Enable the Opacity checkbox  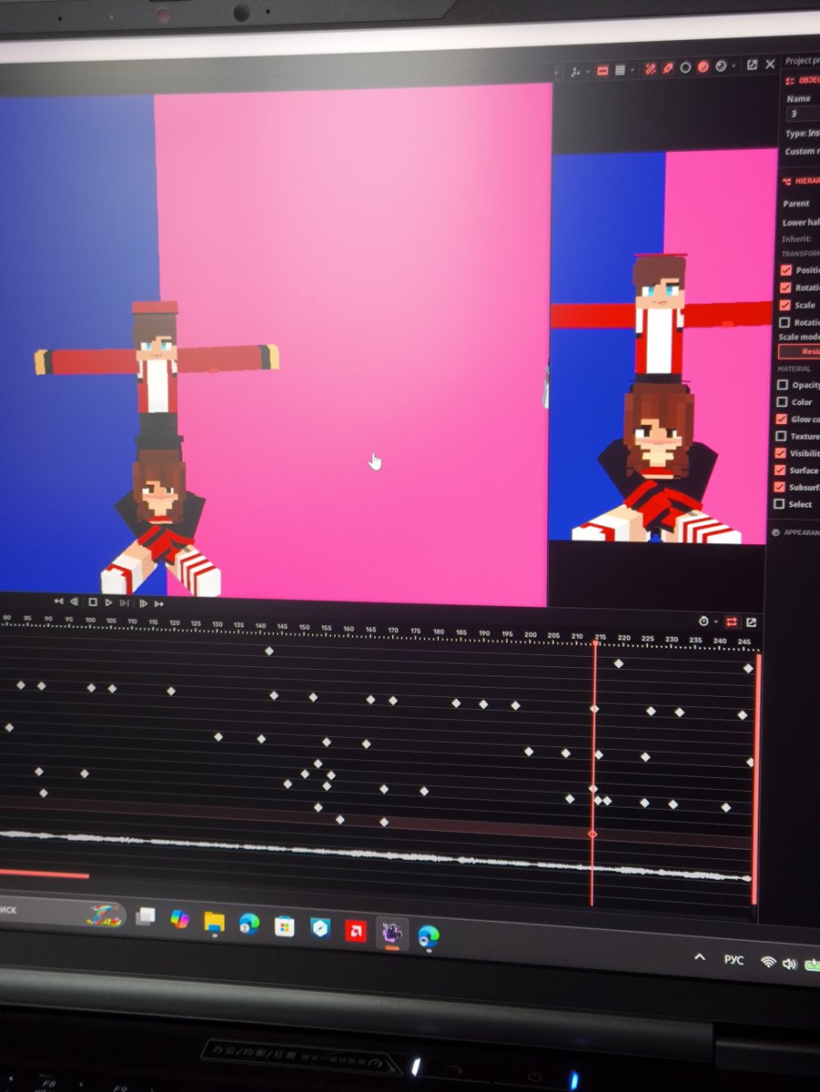coord(781,385)
